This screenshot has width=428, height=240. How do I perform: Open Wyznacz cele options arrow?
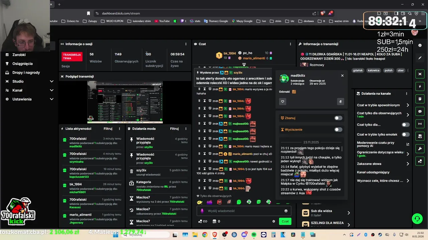pos(408,181)
